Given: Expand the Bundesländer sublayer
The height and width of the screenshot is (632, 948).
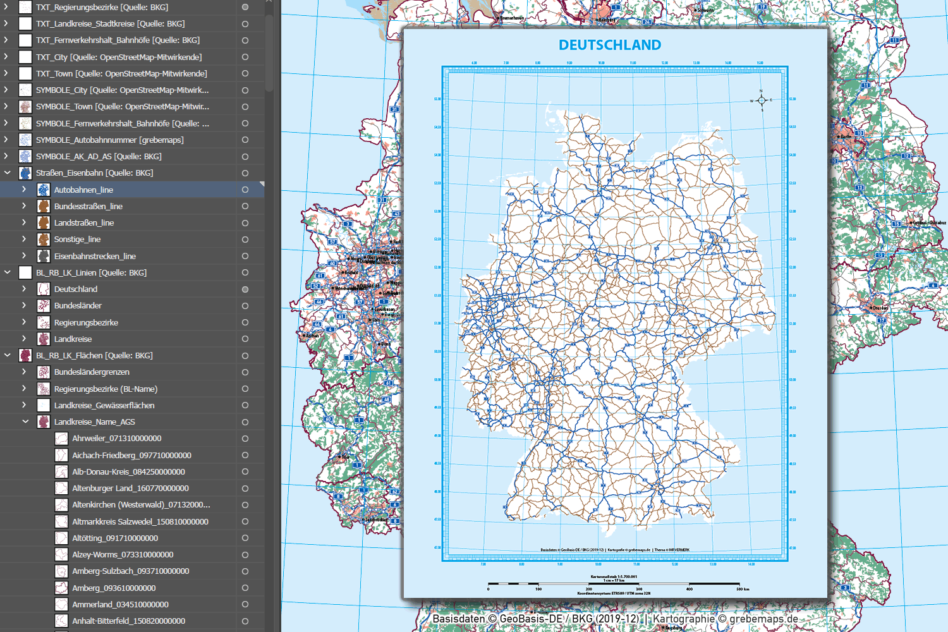Looking at the screenshot, I should click(x=24, y=306).
